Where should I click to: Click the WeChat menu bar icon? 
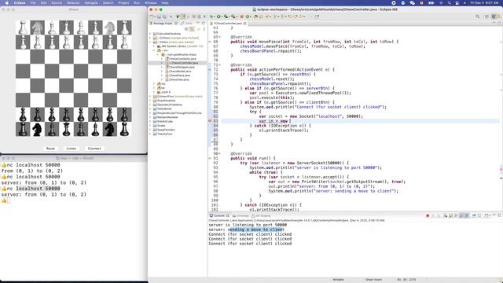(412, 3)
